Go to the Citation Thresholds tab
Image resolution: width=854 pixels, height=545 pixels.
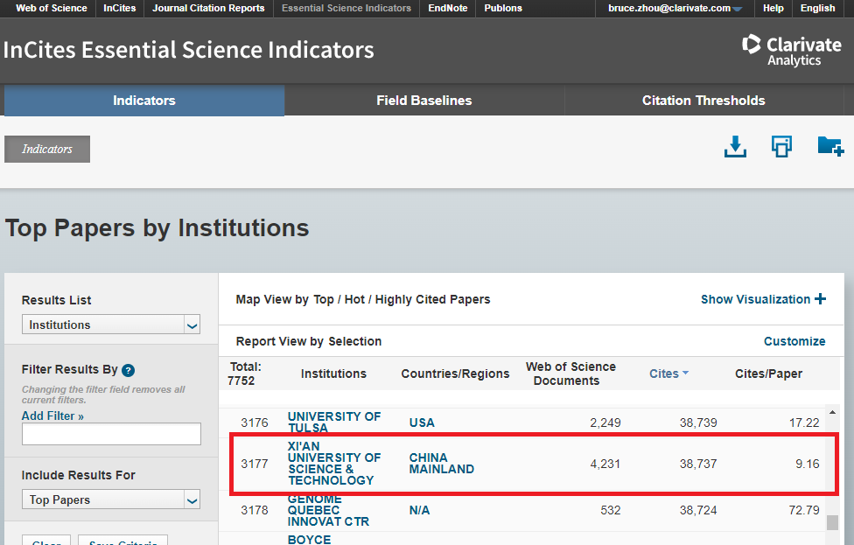[703, 101]
